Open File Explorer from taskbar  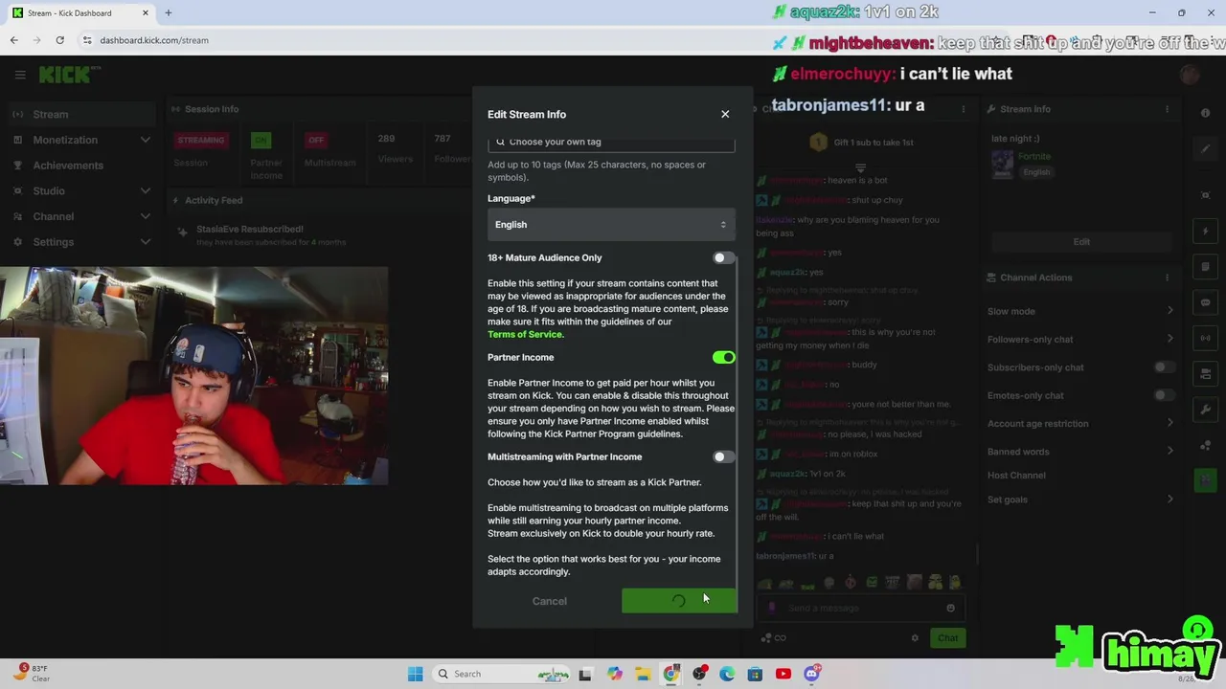coord(643,674)
